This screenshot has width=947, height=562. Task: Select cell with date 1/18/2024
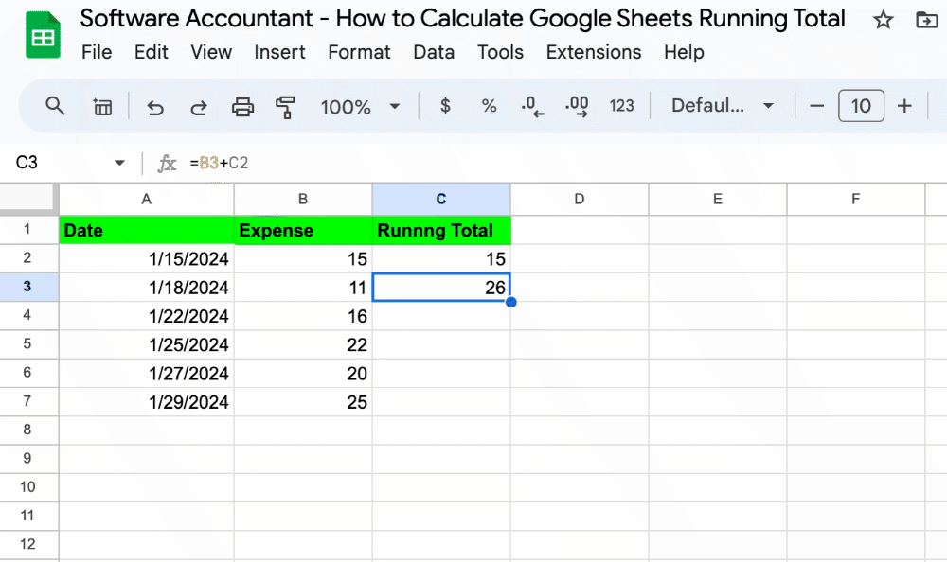click(146, 288)
